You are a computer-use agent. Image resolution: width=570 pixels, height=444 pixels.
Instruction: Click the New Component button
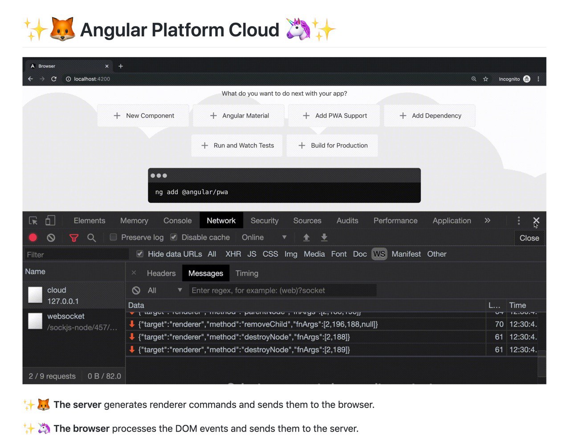[143, 116]
